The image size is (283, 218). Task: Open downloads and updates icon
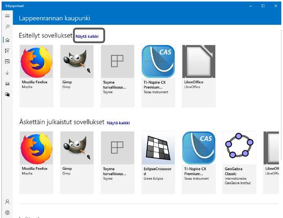click(7, 73)
